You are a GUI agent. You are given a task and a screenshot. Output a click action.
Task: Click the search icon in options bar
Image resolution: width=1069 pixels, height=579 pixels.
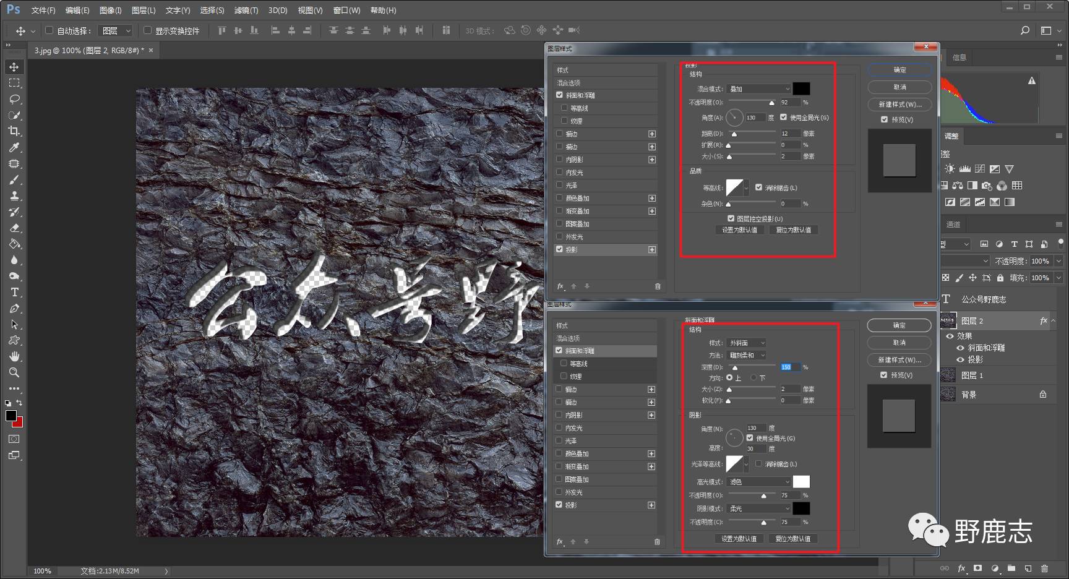1025,30
